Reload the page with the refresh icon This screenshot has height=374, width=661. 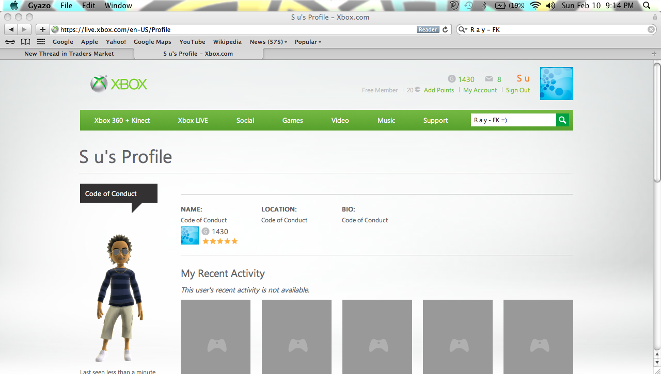coord(446,29)
